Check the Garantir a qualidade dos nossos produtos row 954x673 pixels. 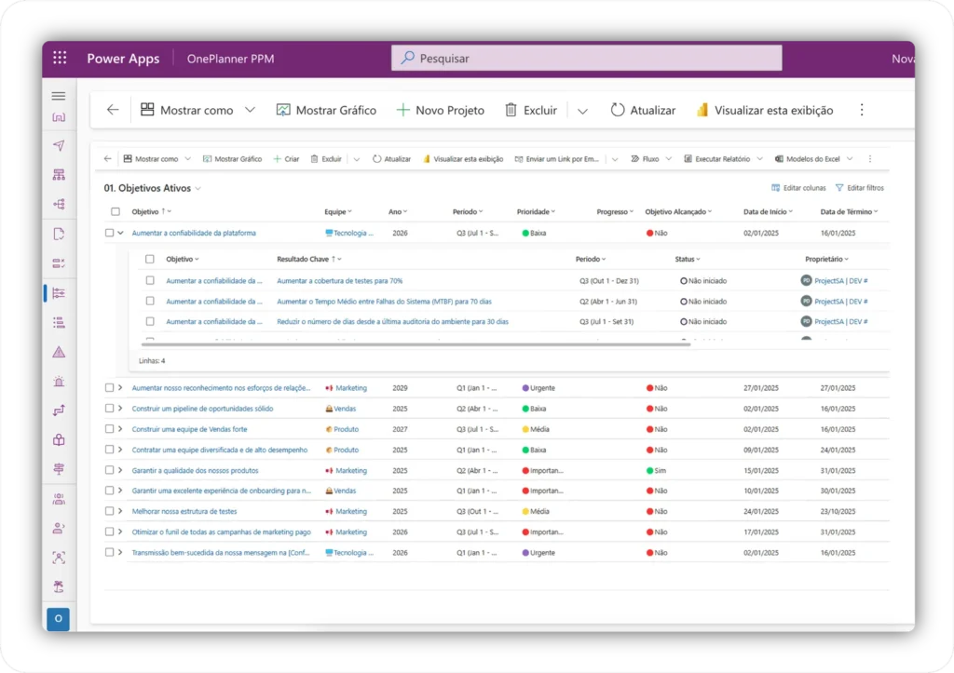point(109,469)
